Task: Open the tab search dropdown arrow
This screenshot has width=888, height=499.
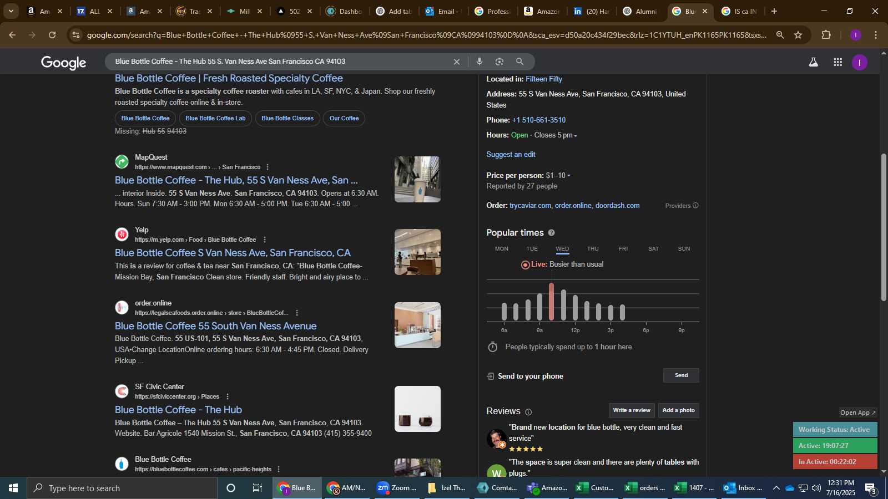Action: pos(11,11)
